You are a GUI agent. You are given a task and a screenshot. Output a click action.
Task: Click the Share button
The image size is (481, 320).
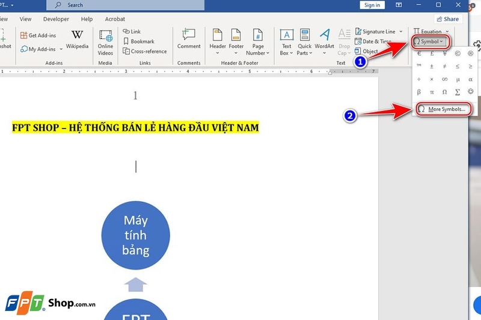448,19
